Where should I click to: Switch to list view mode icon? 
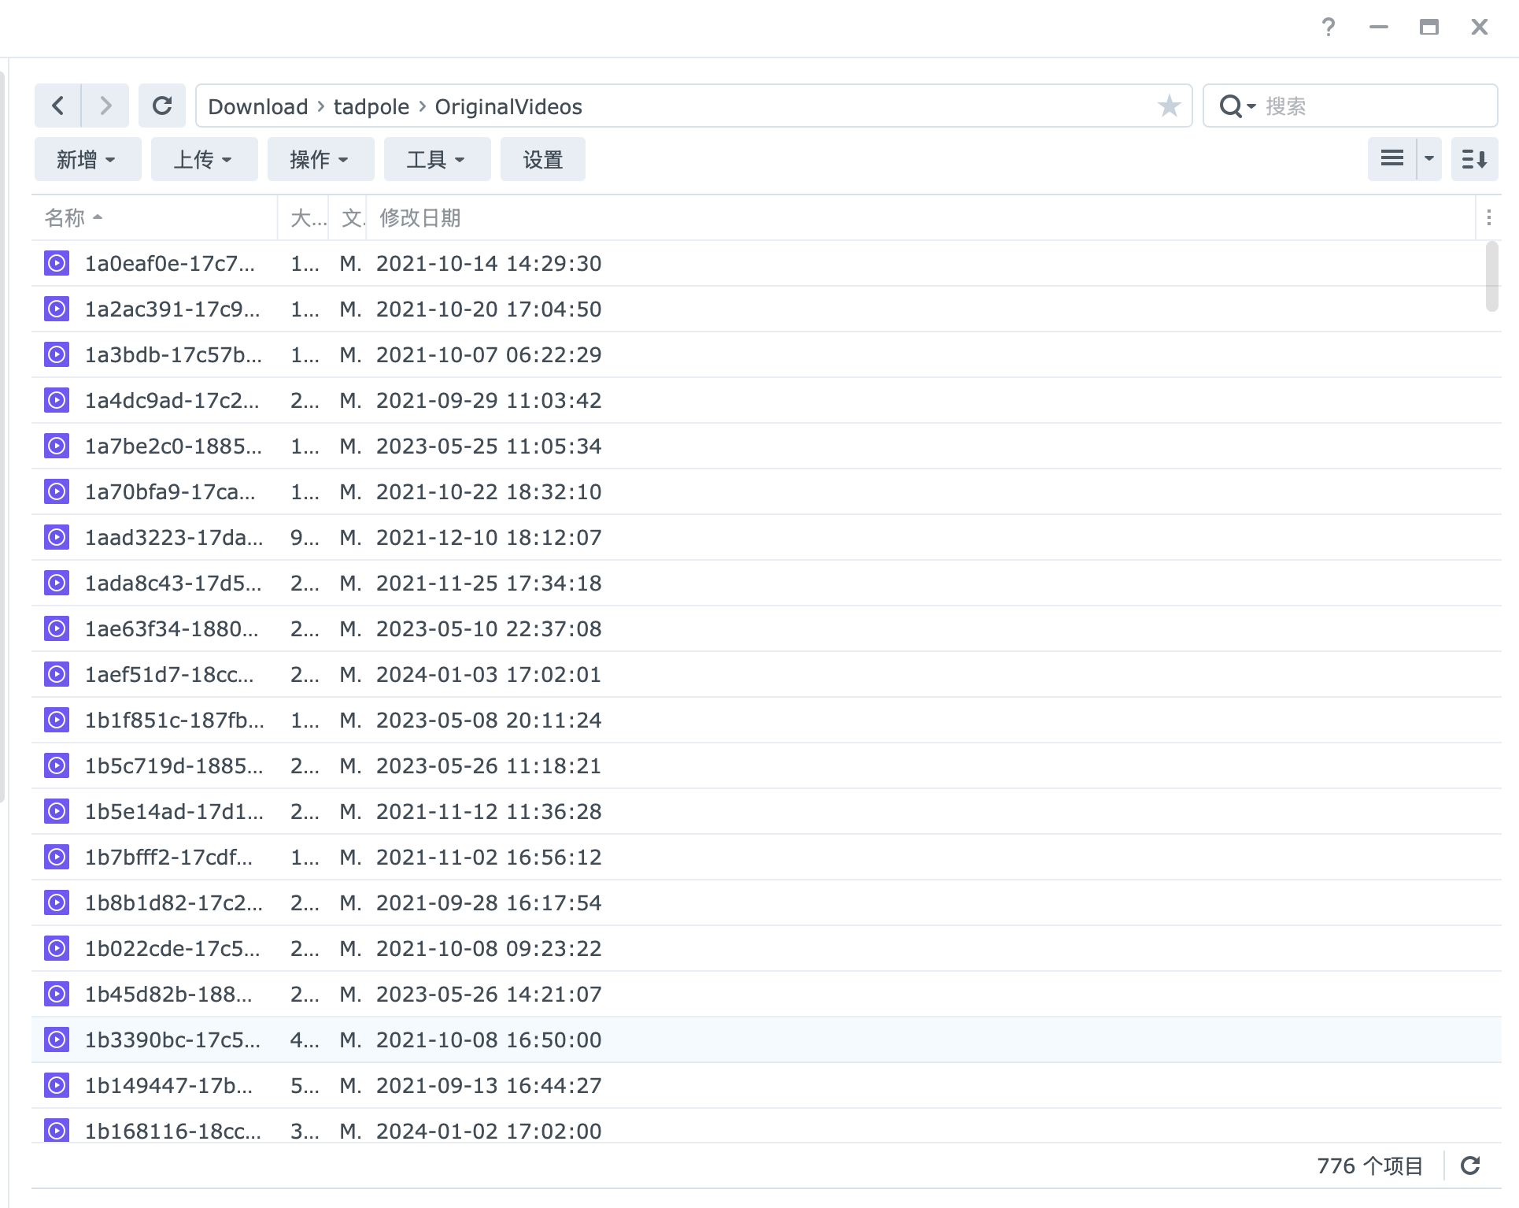(1391, 159)
